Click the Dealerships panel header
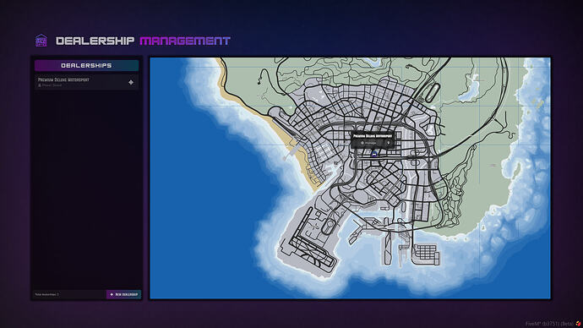 point(86,65)
